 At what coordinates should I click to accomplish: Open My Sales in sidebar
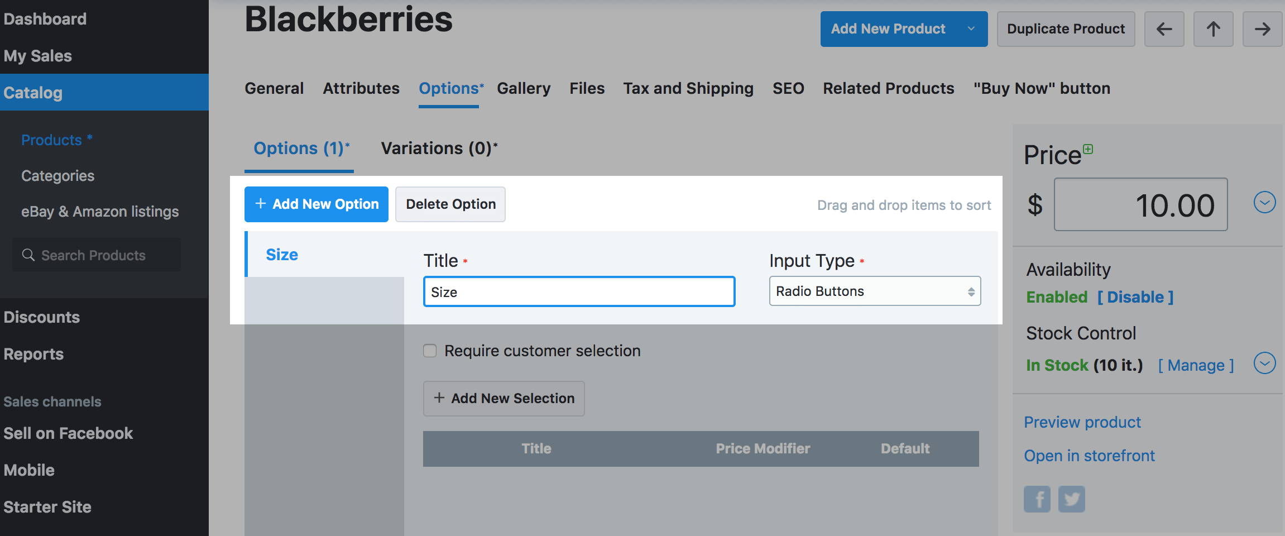[38, 56]
